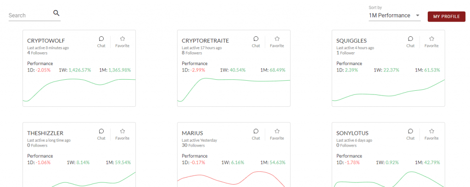Favorite the CRYPTOWOLF trader

click(x=122, y=42)
